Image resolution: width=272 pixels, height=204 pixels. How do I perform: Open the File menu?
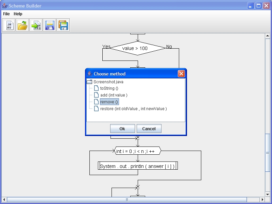click(6, 14)
